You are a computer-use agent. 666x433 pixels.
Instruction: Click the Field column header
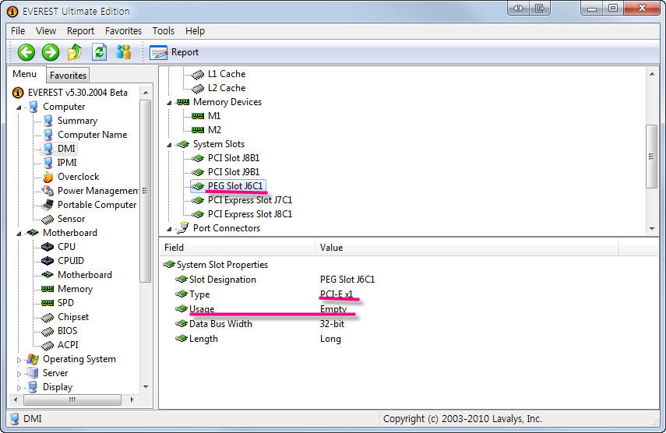238,248
